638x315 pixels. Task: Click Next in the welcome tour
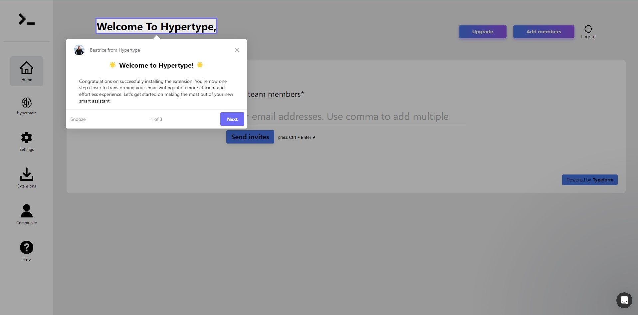click(x=232, y=119)
